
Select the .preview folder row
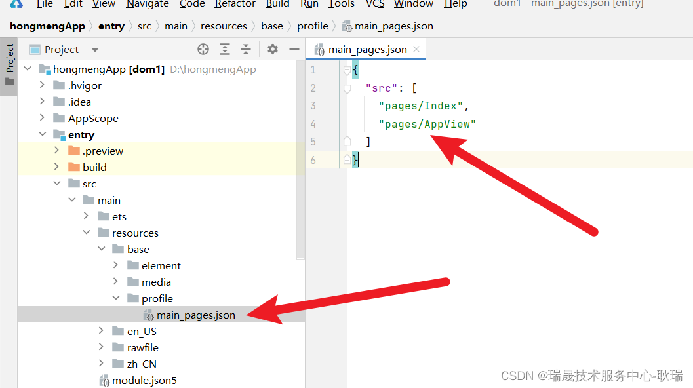pyautogui.click(x=161, y=151)
